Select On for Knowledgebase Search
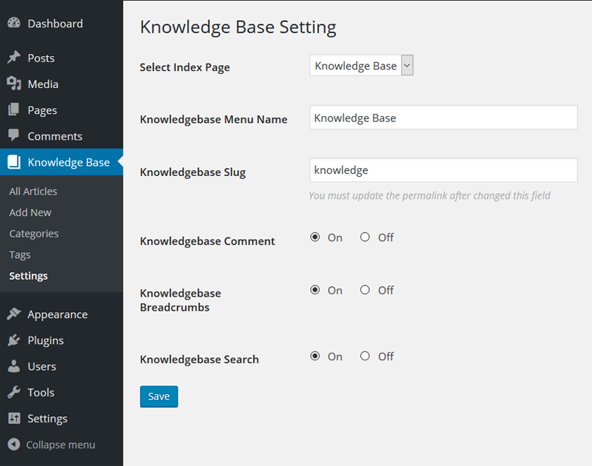The width and height of the screenshot is (592, 466). coord(315,356)
